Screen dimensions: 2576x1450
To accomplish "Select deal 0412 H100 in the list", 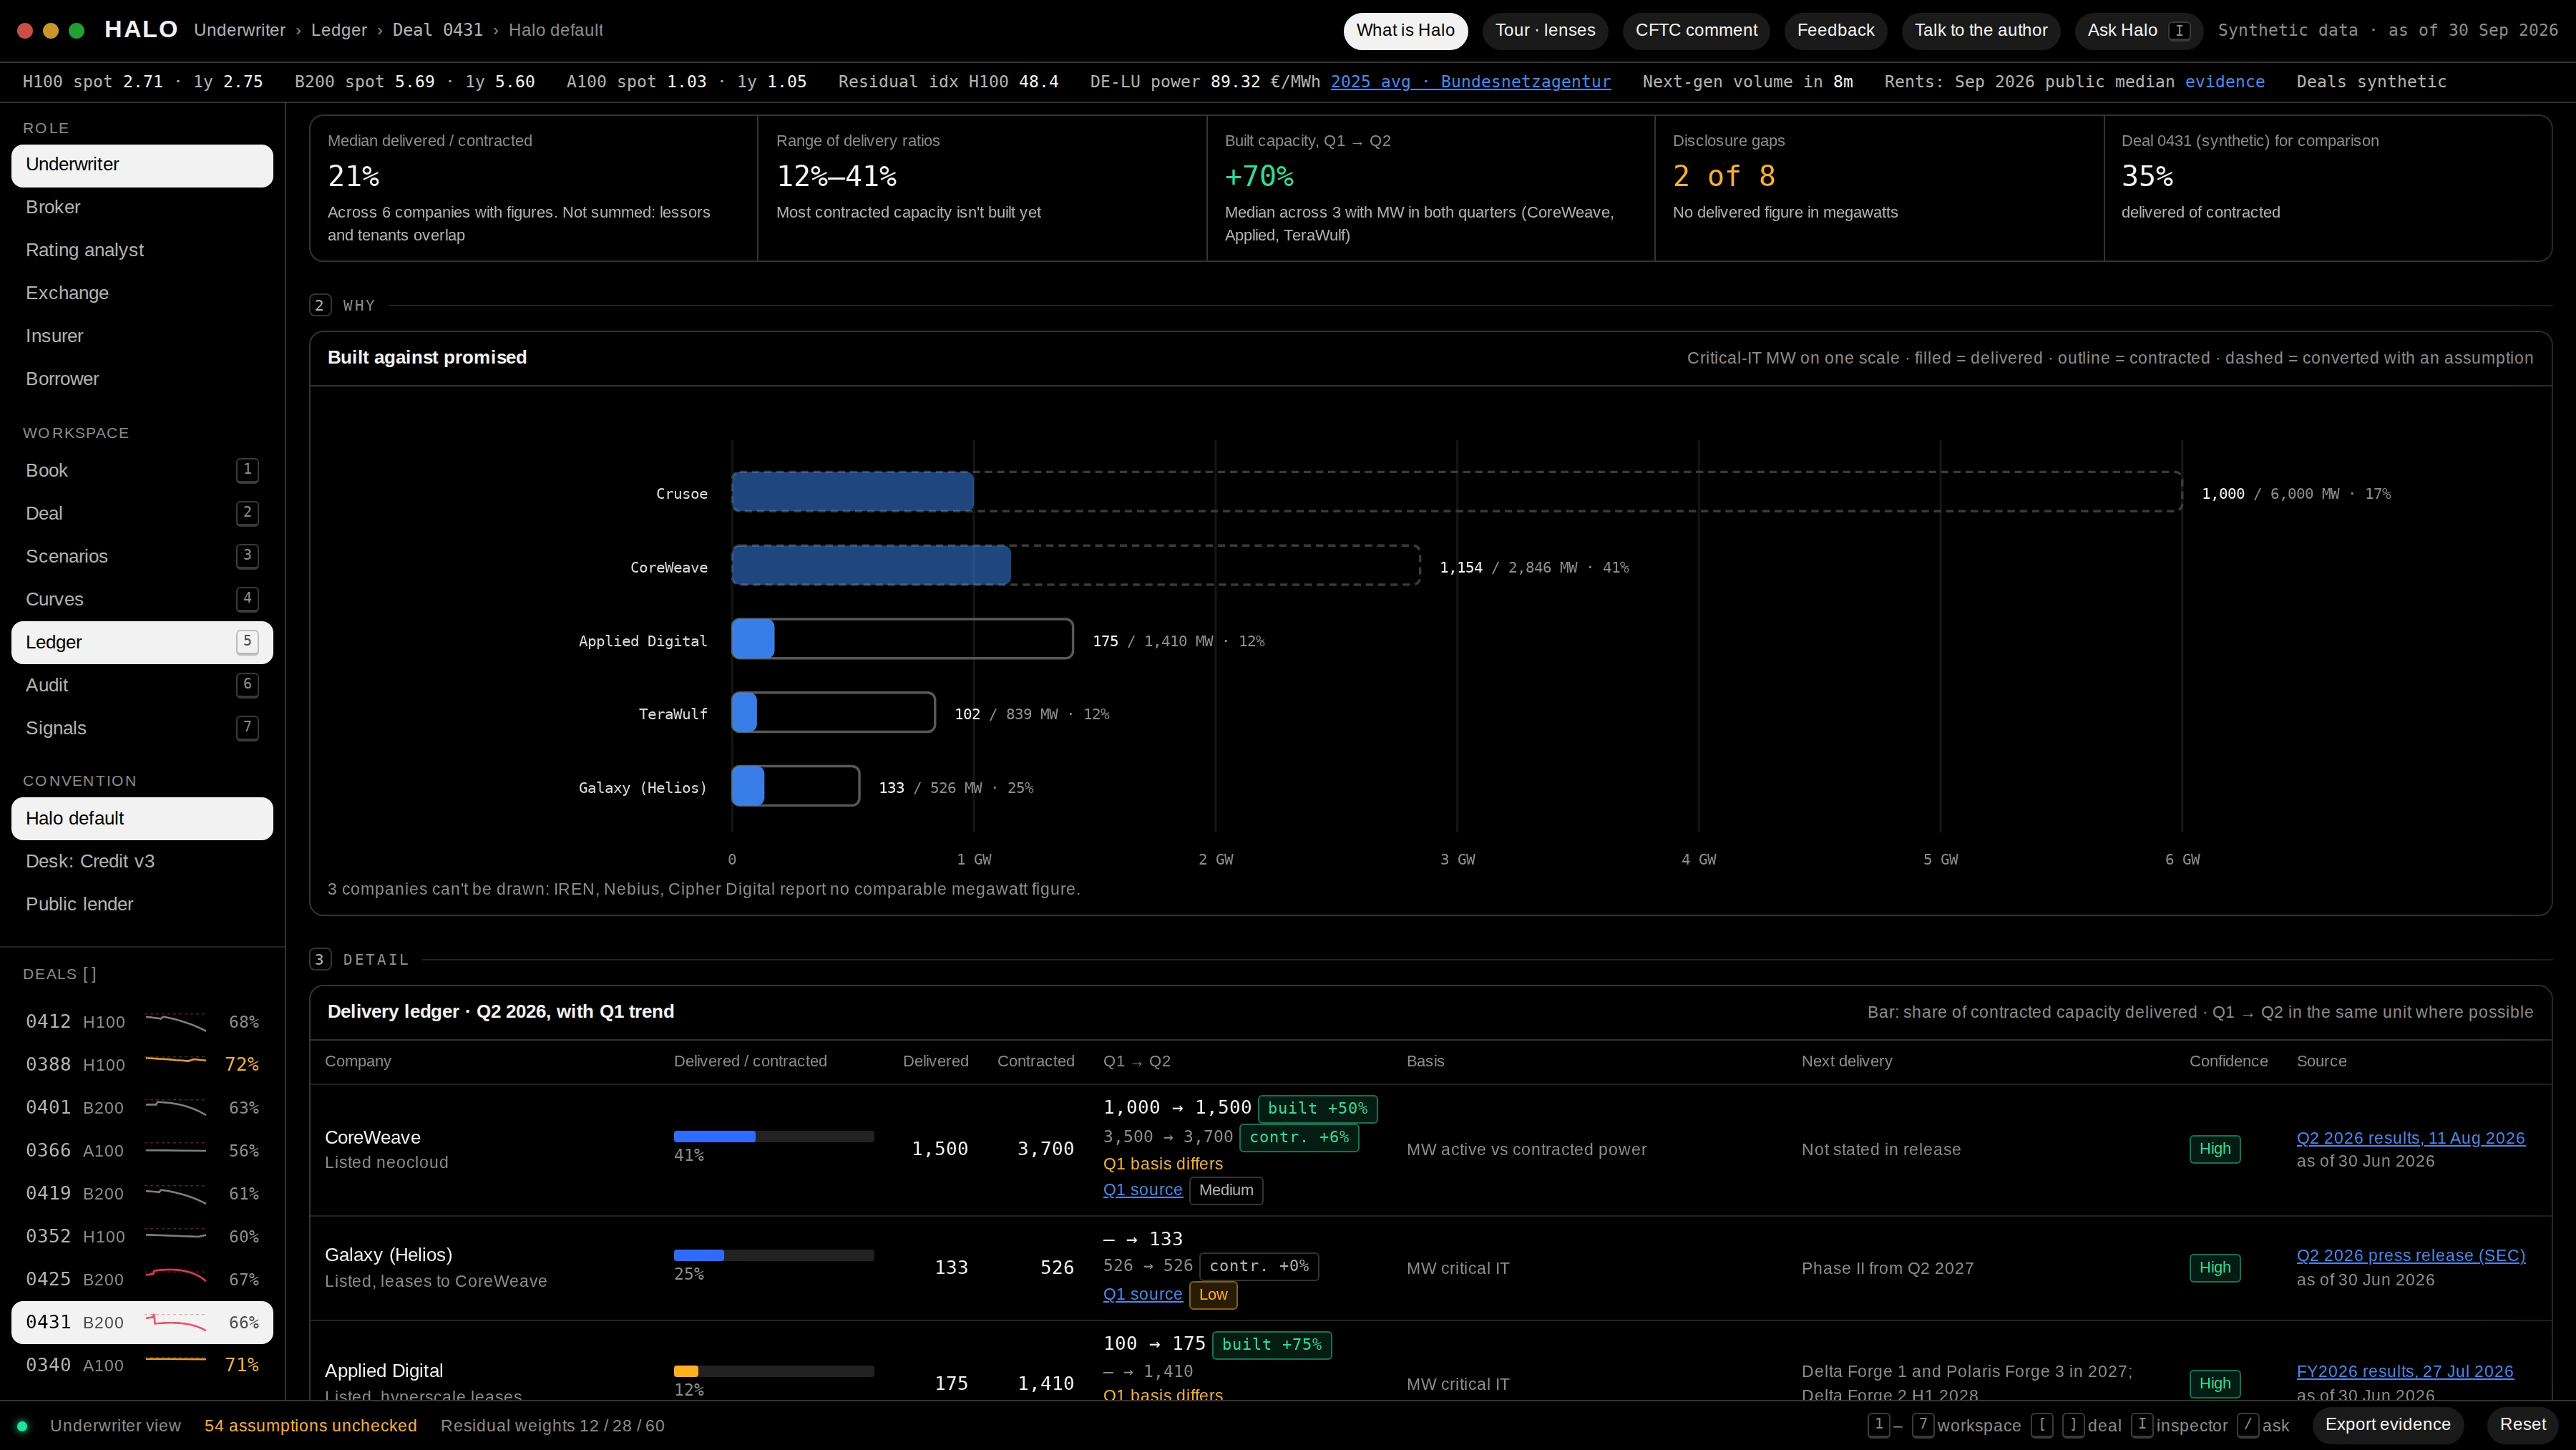I will (x=142, y=1021).
